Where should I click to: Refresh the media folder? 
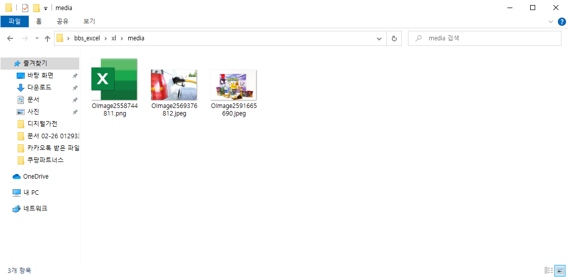tap(394, 38)
